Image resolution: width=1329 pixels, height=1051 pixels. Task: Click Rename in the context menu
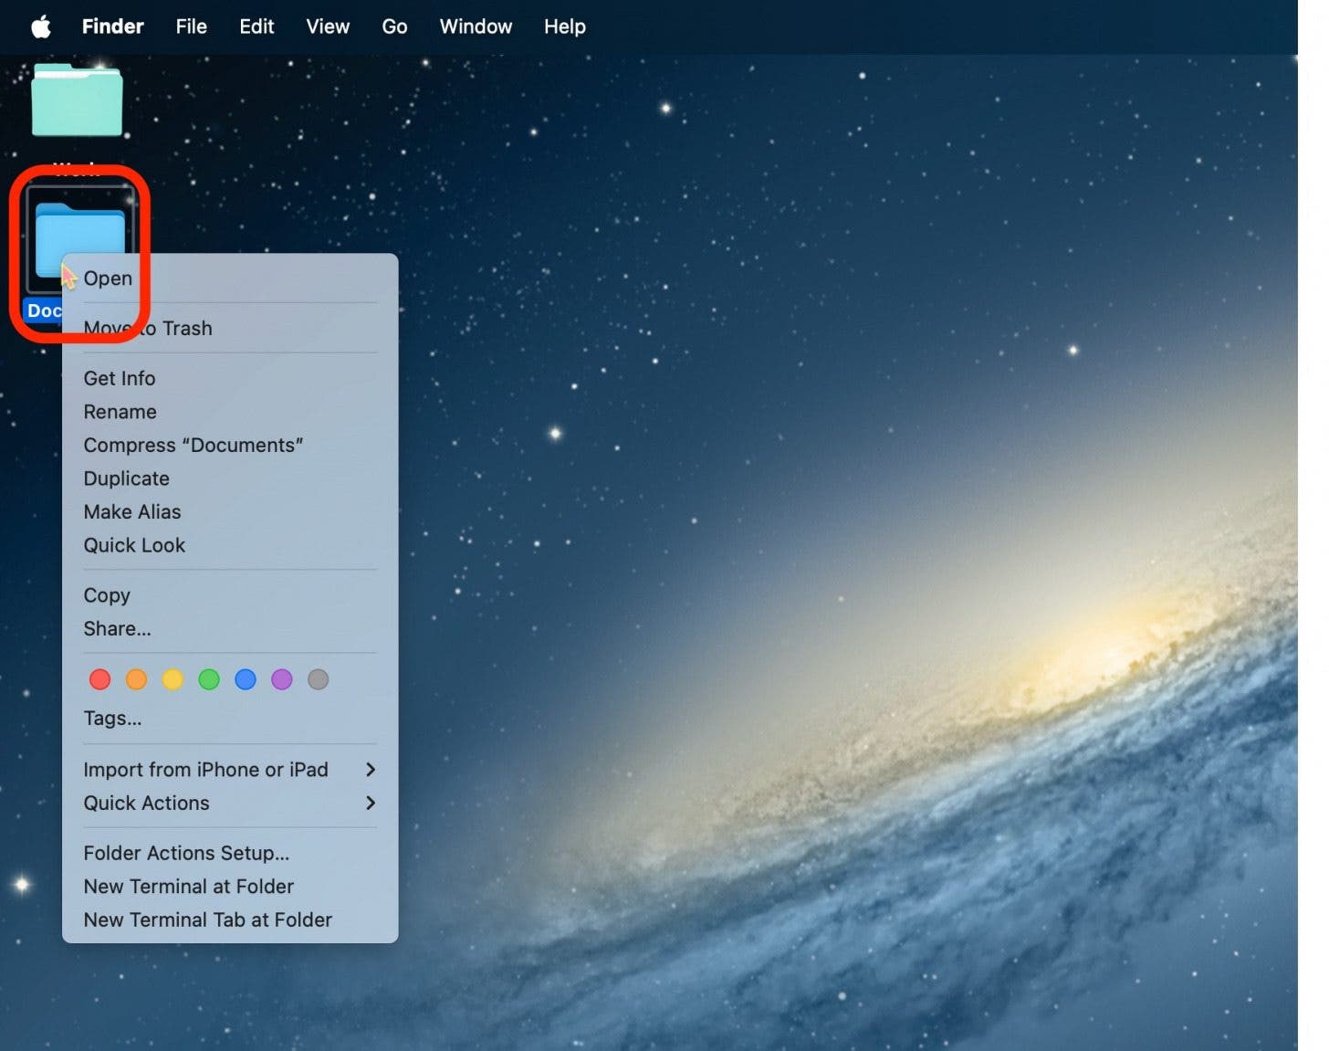[120, 412]
